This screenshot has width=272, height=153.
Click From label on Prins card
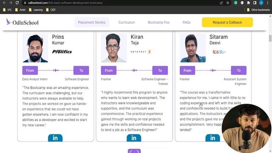pos(30,71)
